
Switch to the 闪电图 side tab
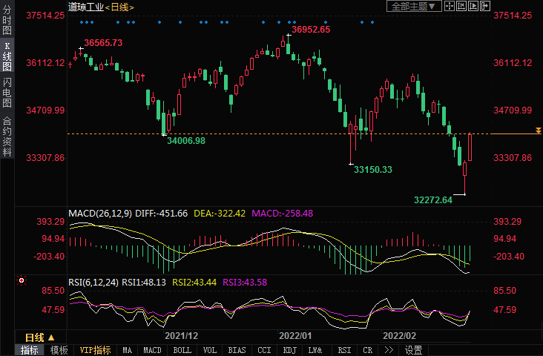pos(7,92)
